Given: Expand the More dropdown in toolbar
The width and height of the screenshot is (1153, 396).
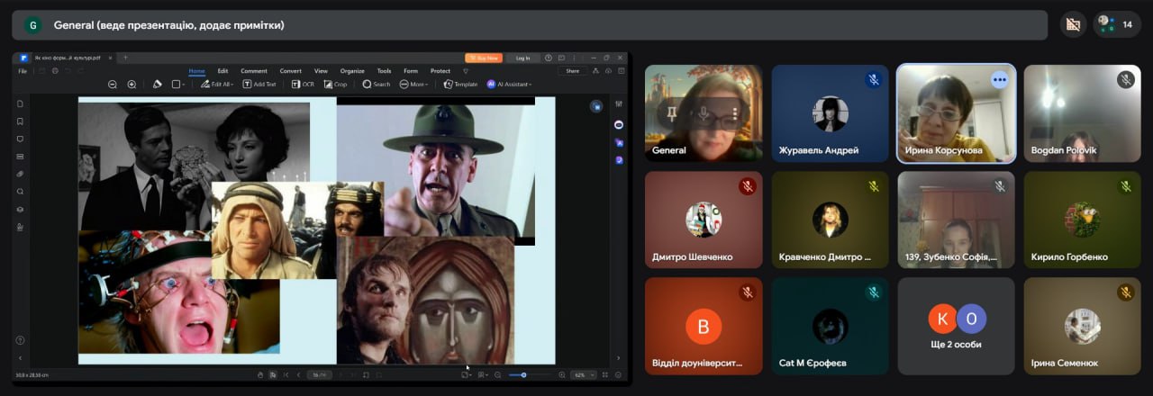Looking at the screenshot, I should 414,85.
